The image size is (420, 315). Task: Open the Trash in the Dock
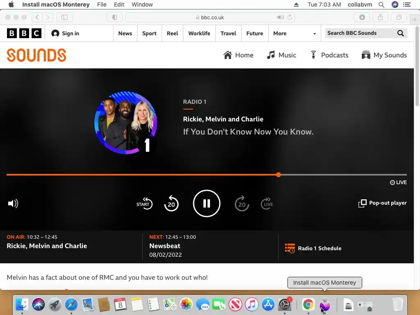click(398, 304)
